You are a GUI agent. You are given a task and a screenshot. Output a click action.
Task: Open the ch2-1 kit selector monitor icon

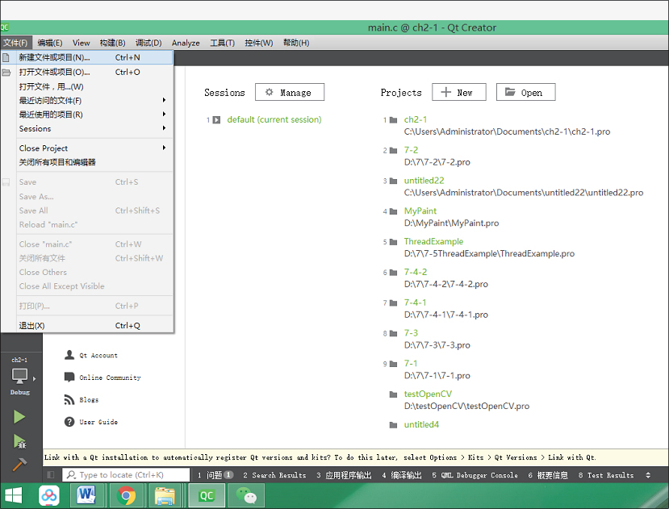tap(19, 376)
